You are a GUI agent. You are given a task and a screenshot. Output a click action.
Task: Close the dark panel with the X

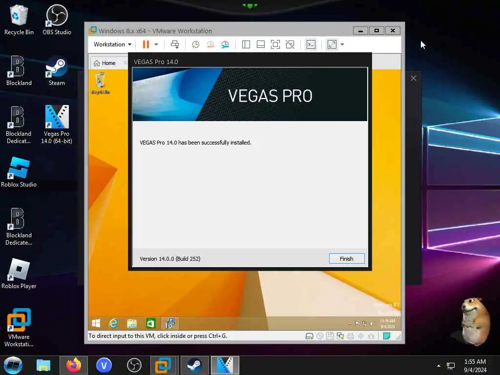click(414, 78)
